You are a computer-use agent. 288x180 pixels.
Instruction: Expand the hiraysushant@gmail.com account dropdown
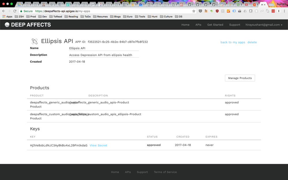pyautogui.click(x=264, y=25)
